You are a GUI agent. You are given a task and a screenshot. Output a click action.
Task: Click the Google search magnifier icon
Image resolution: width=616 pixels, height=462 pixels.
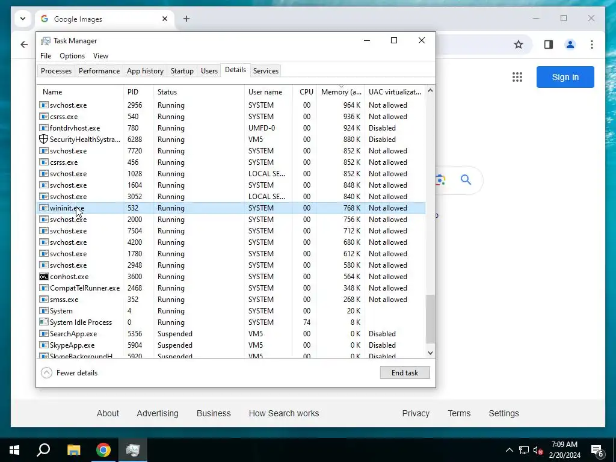pyautogui.click(x=466, y=180)
